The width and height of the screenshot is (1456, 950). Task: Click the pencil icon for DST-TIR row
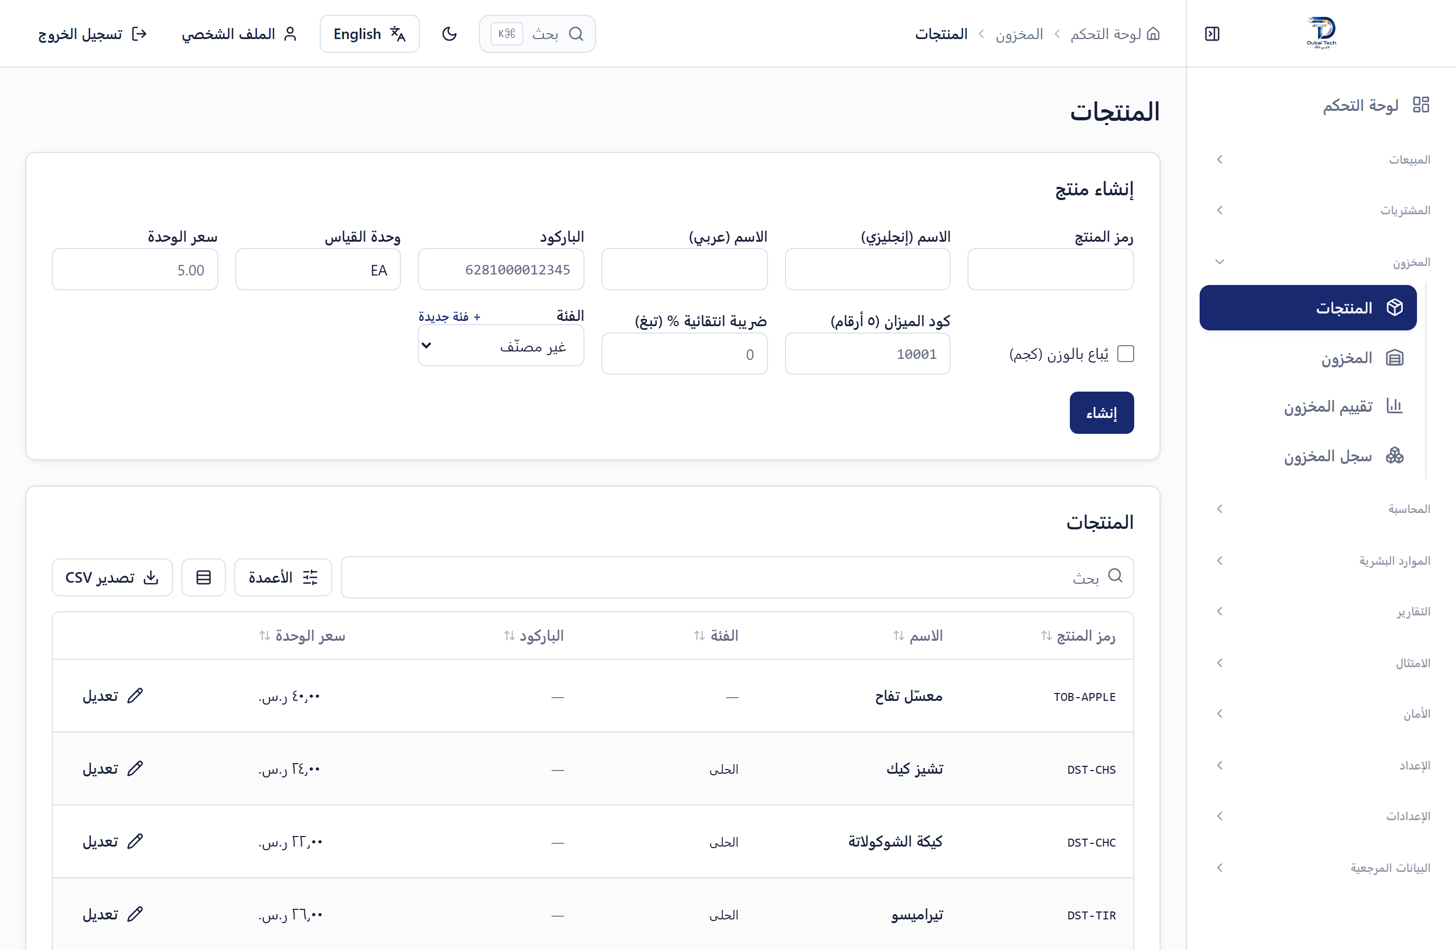pos(135,915)
